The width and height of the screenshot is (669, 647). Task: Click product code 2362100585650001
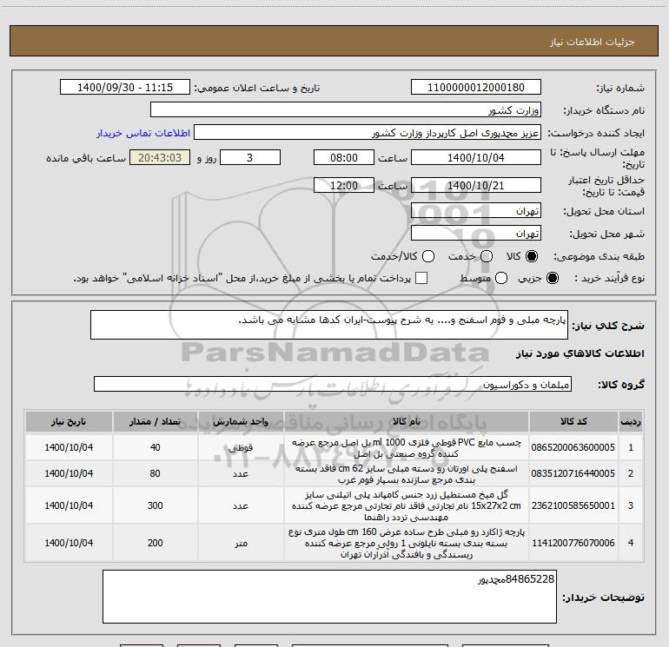point(573,505)
